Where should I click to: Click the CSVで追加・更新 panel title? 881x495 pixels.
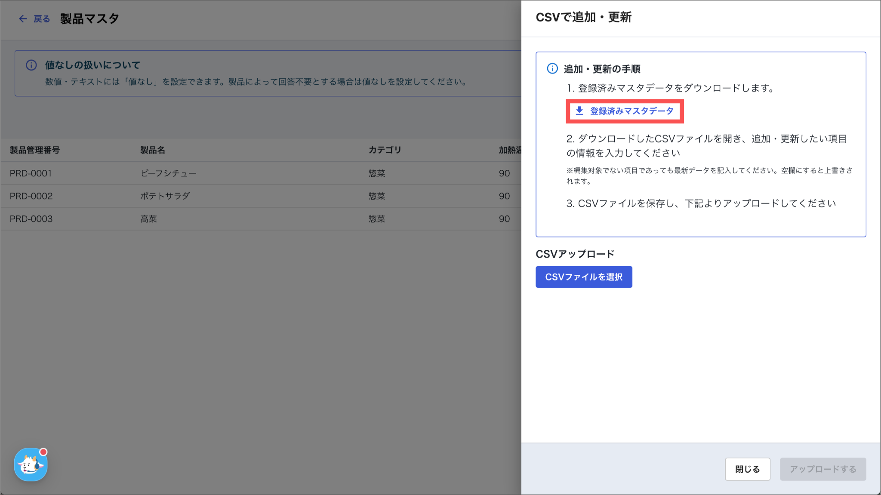(x=583, y=17)
